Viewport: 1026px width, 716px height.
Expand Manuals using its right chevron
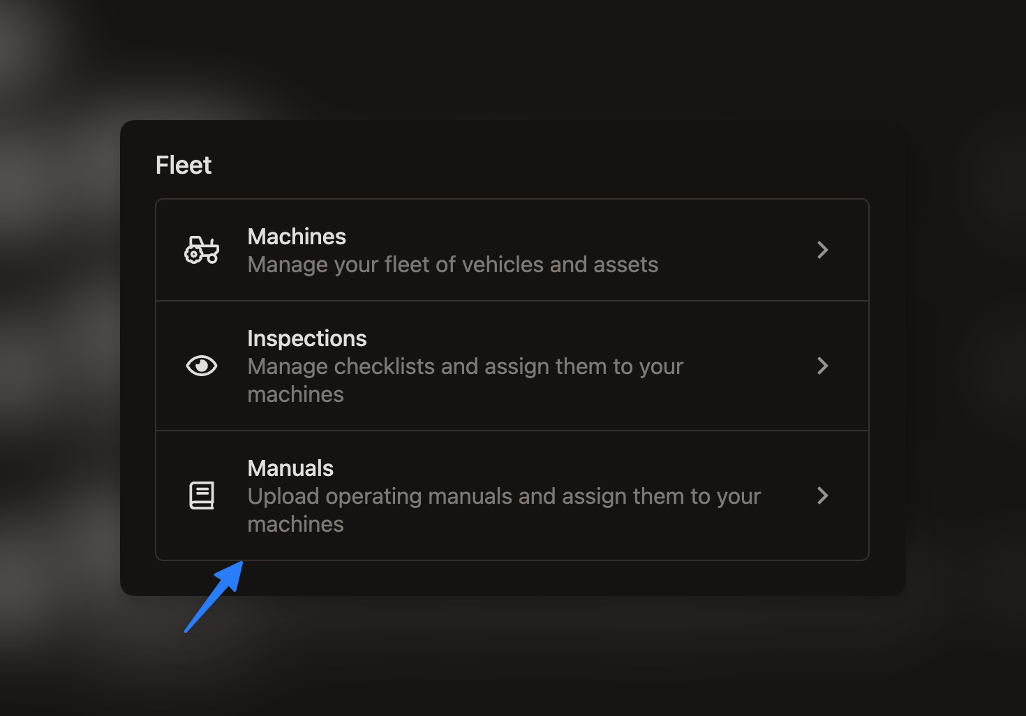pyautogui.click(x=823, y=495)
